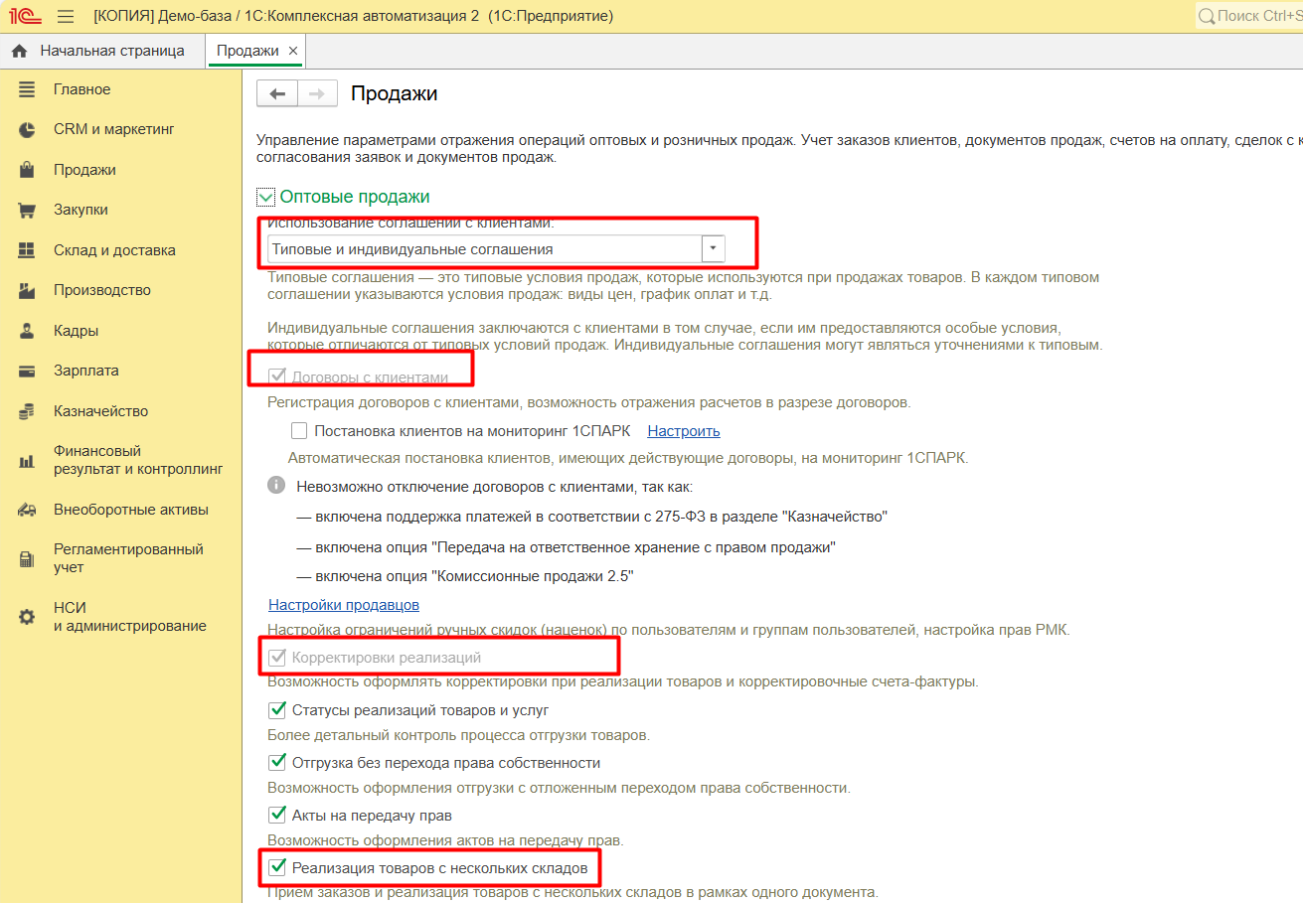Open Склад и доставка section icon

[27, 250]
